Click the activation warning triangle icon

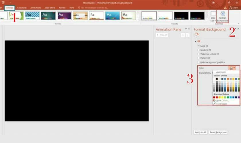pos(225,8)
